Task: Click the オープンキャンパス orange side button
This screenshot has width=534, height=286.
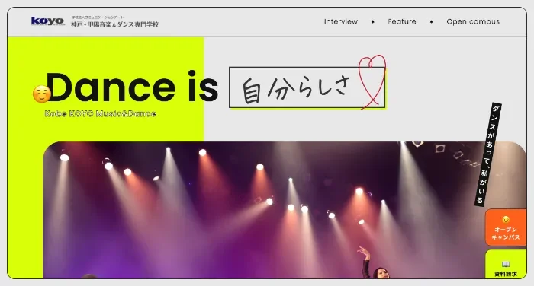Action: (x=506, y=227)
